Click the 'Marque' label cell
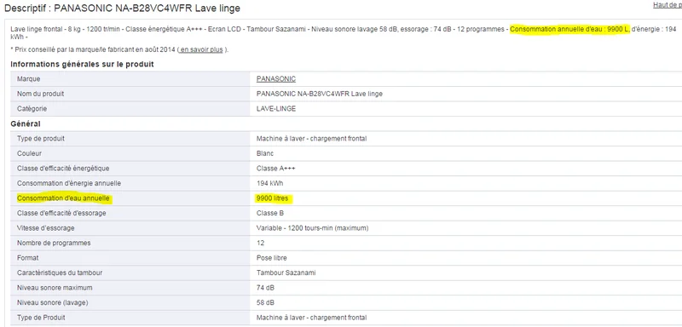The width and height of the screenshot is (682, 327). point(130,79)
